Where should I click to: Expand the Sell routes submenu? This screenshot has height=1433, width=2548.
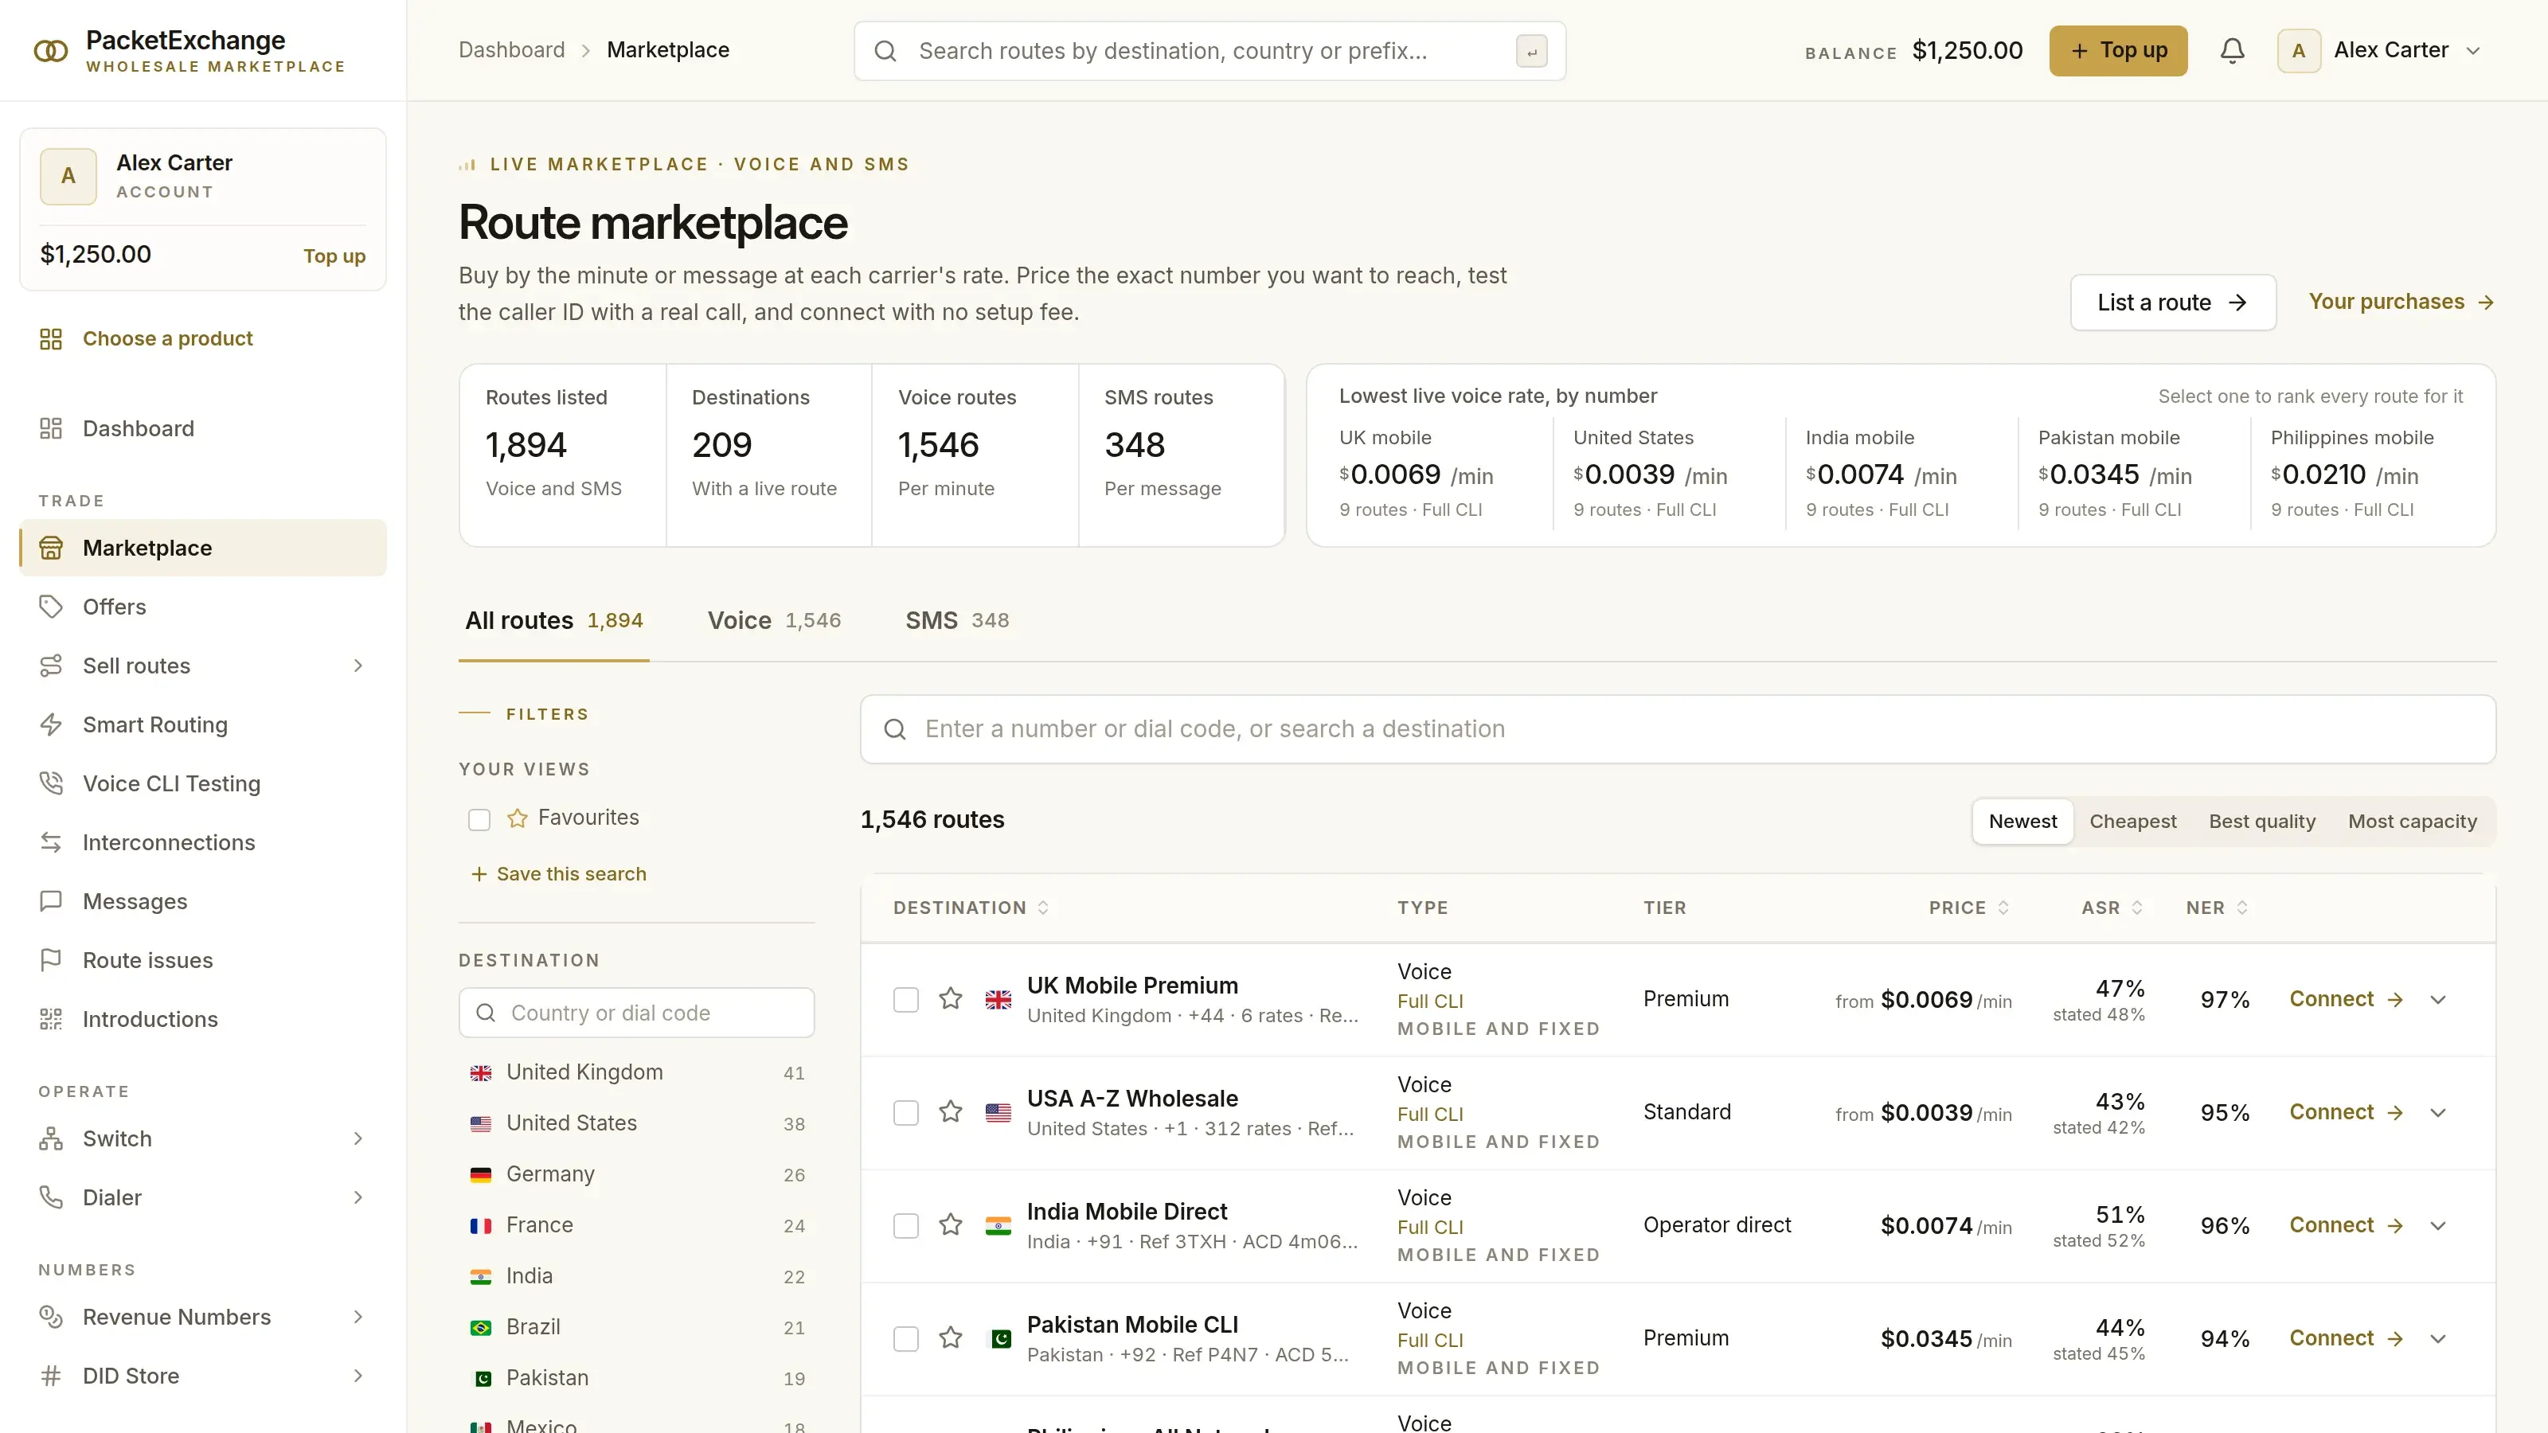point(358,666)
